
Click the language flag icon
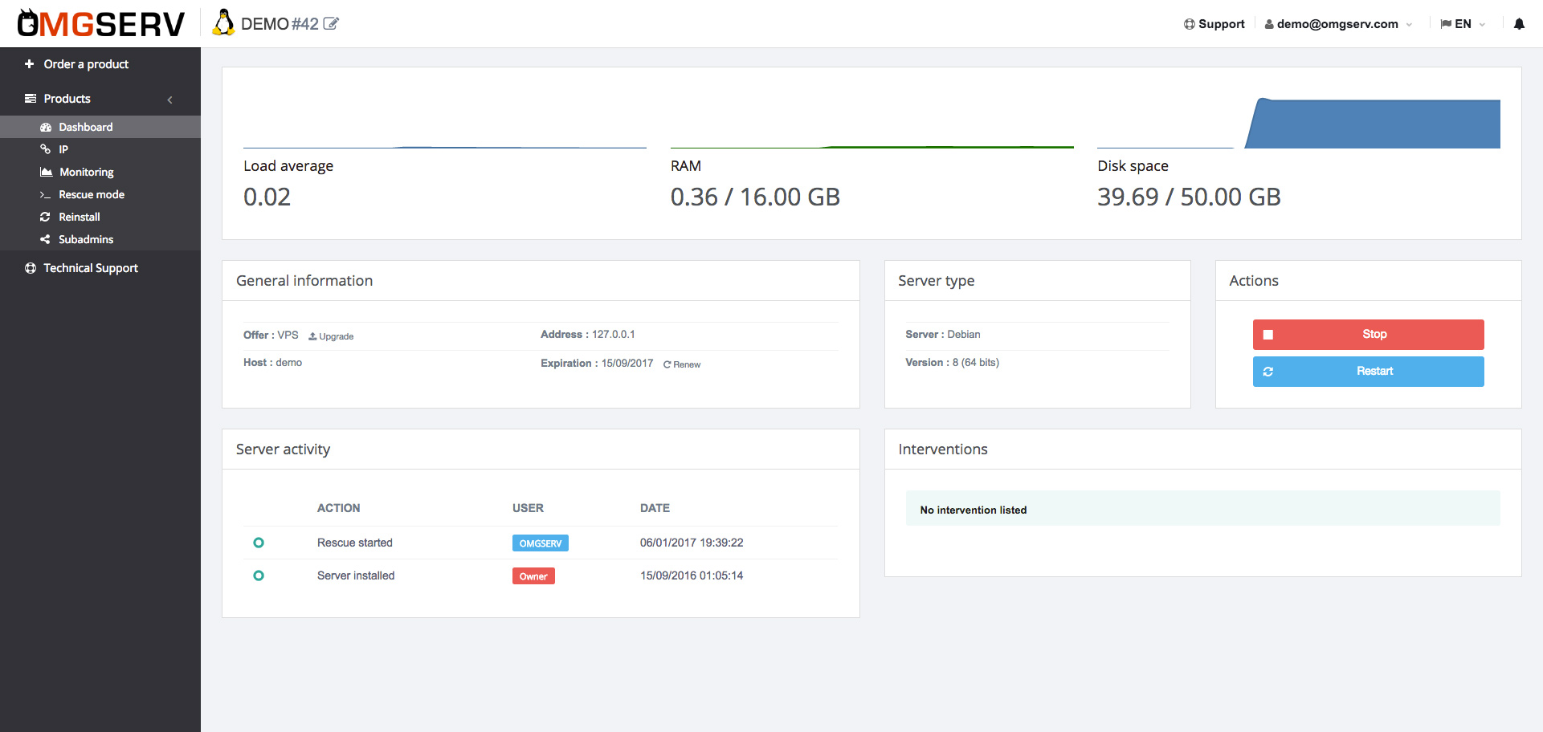tap(1446, 24)
